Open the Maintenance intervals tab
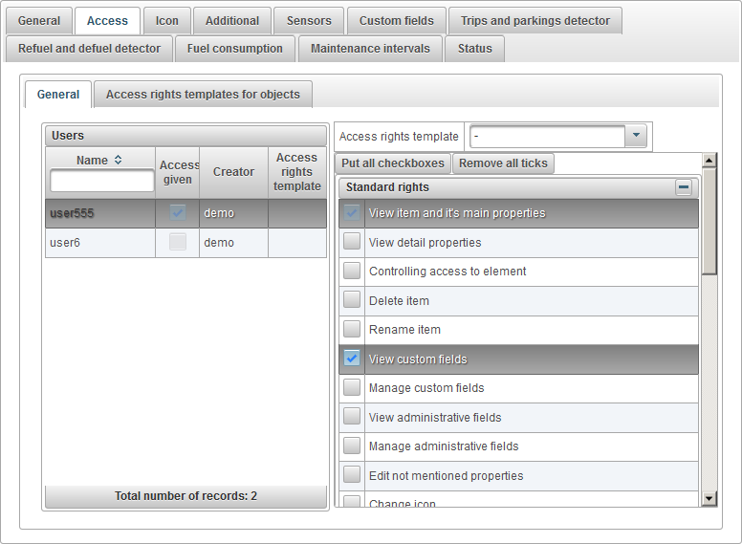The height and width of the screenshot is (544, 742). [x=370, y=49]
